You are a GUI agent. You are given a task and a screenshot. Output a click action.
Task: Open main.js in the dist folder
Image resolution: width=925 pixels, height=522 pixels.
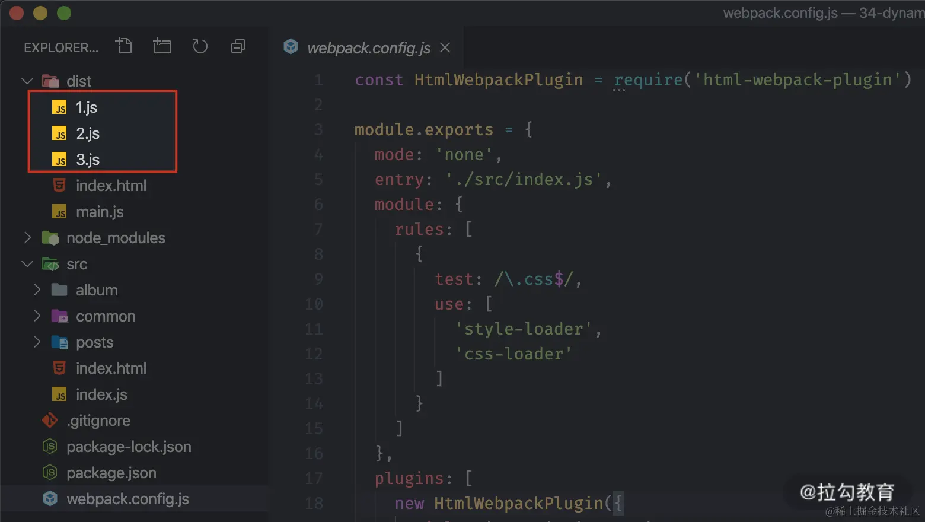[x=100, y=212]
